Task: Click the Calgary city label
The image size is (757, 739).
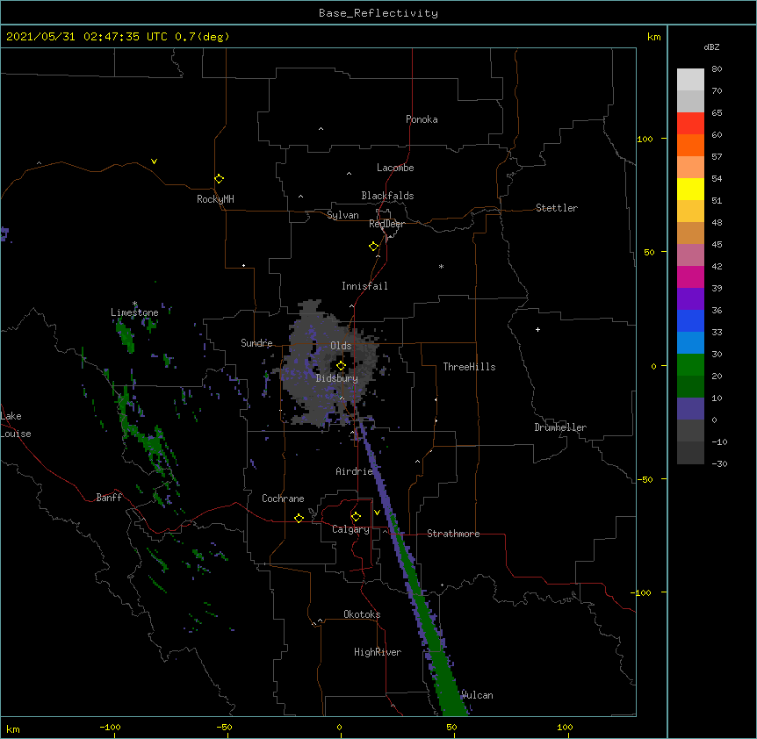Action: point(350,529)
